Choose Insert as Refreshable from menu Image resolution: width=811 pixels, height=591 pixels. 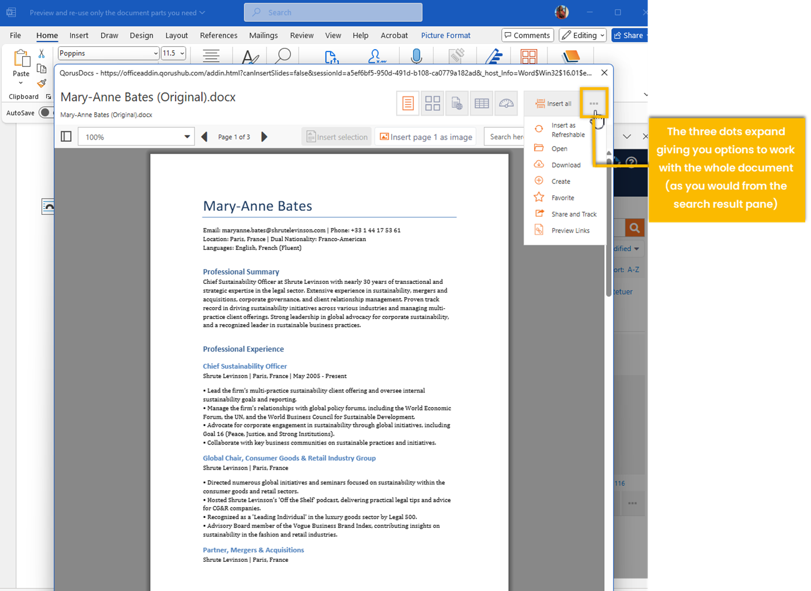pyautogui.click(x=565, y=130)
